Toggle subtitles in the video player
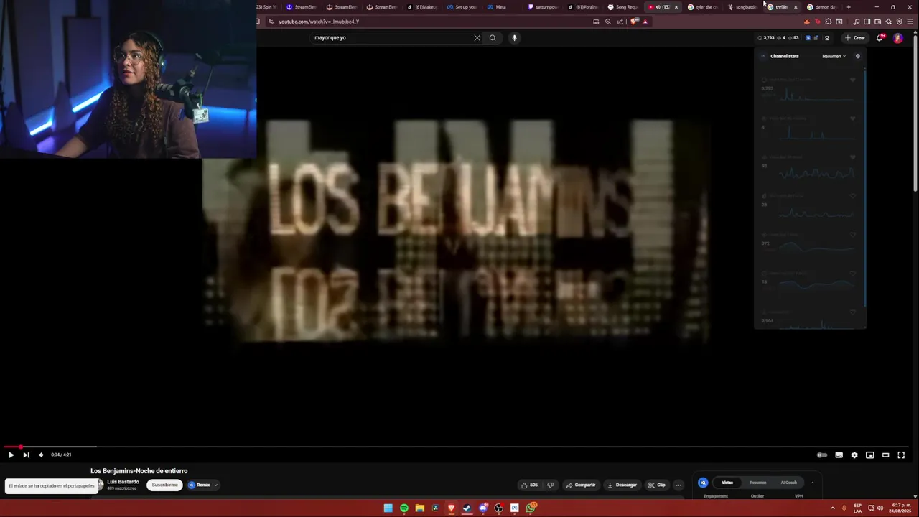919x517 pixels. [839, 455]
